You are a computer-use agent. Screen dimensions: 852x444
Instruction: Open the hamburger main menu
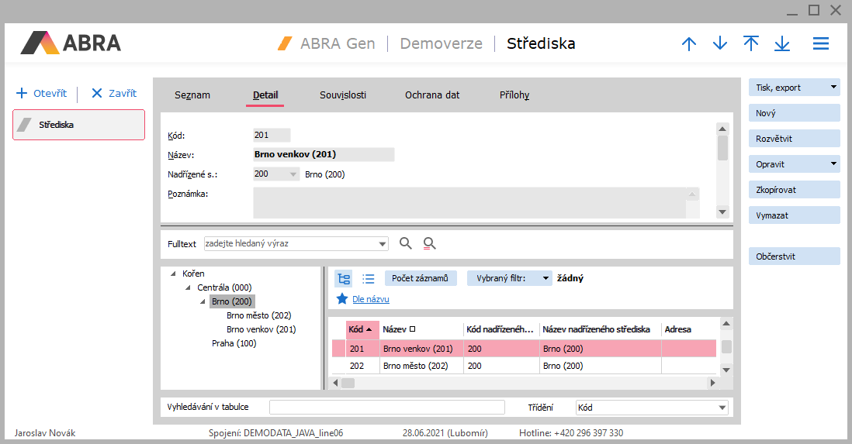point(821,44)
